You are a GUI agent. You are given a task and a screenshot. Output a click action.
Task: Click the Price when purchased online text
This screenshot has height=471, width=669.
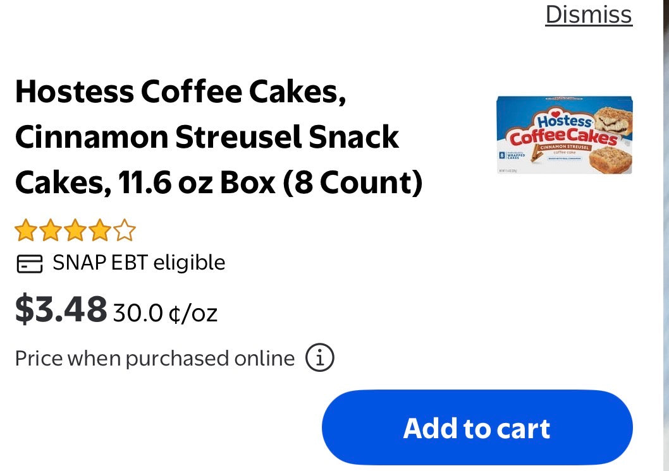(154, 358)
